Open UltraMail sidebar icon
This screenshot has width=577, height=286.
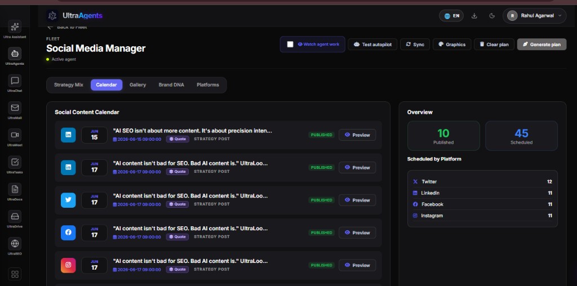click(15, 108)
